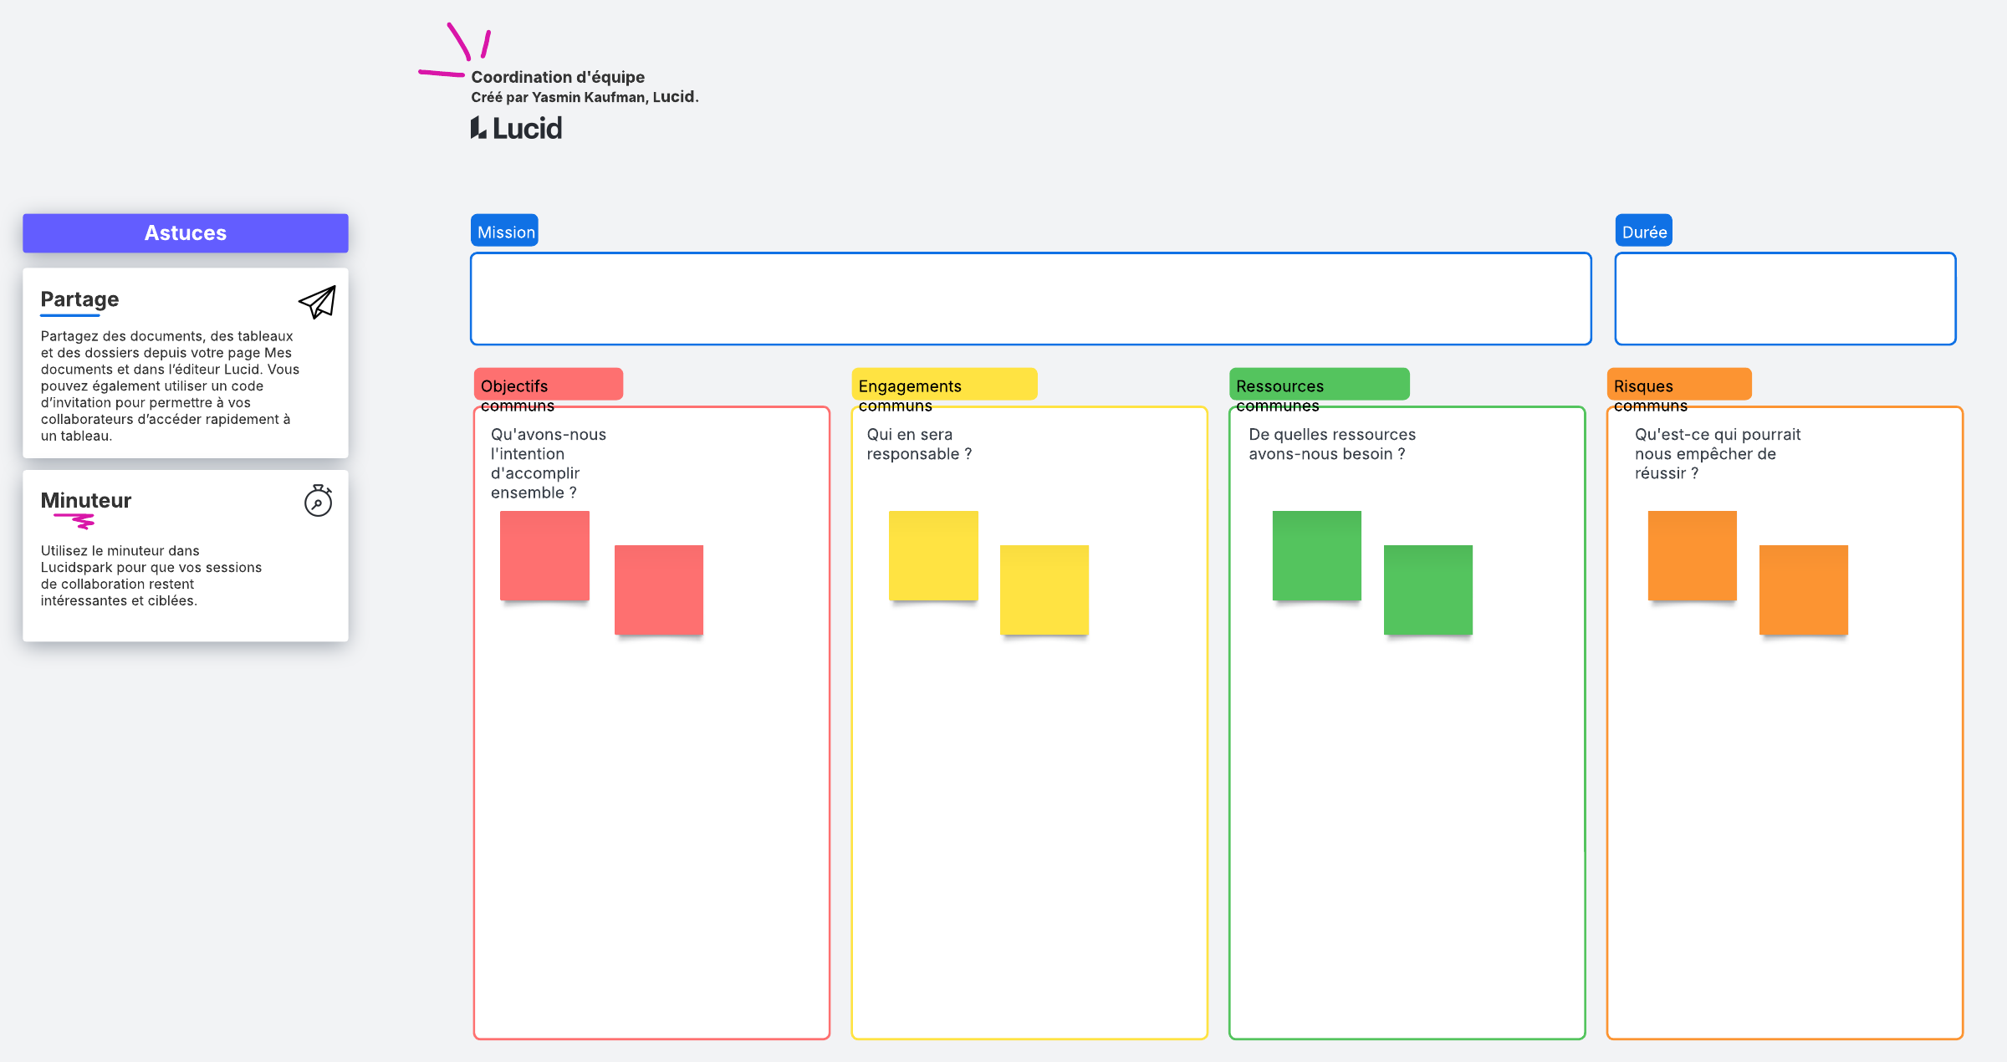Click the Astuces header banner
The width and height of the screenshot is (2007, 1062).
coord(186,233)
